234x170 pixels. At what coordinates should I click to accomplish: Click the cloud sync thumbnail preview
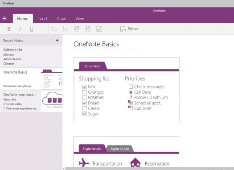pos(52,101)
